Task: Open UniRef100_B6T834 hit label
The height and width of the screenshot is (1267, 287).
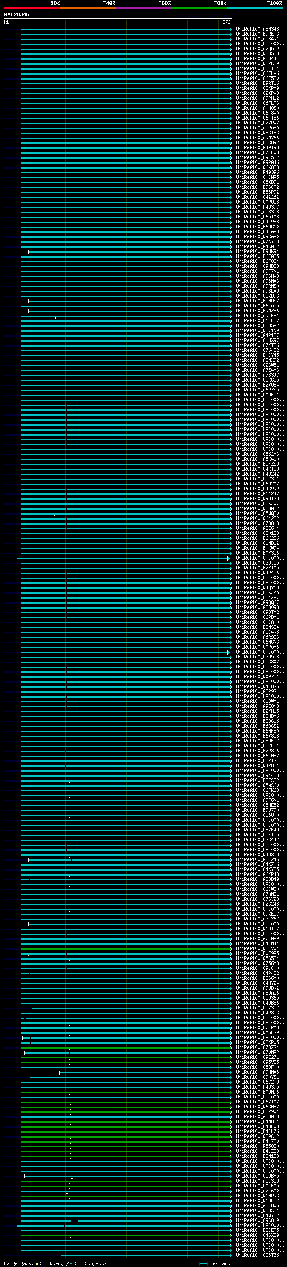Action: pyautogui.click(x=257, y=261)
